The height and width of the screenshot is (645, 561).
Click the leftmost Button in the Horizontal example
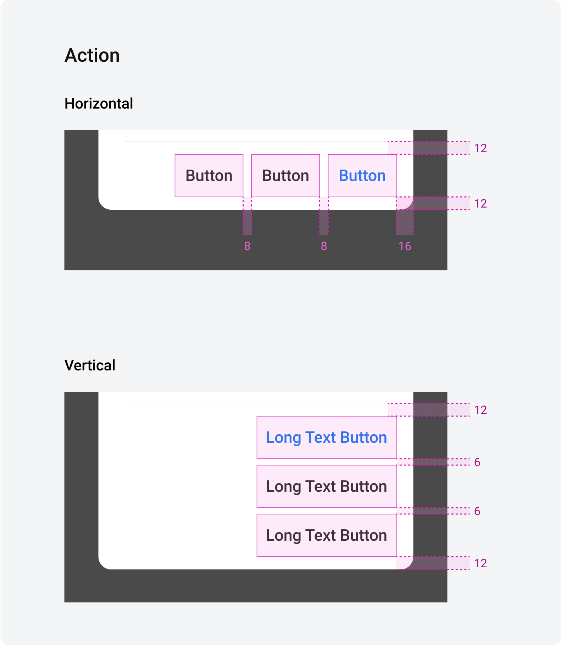(x=209, y=176)
